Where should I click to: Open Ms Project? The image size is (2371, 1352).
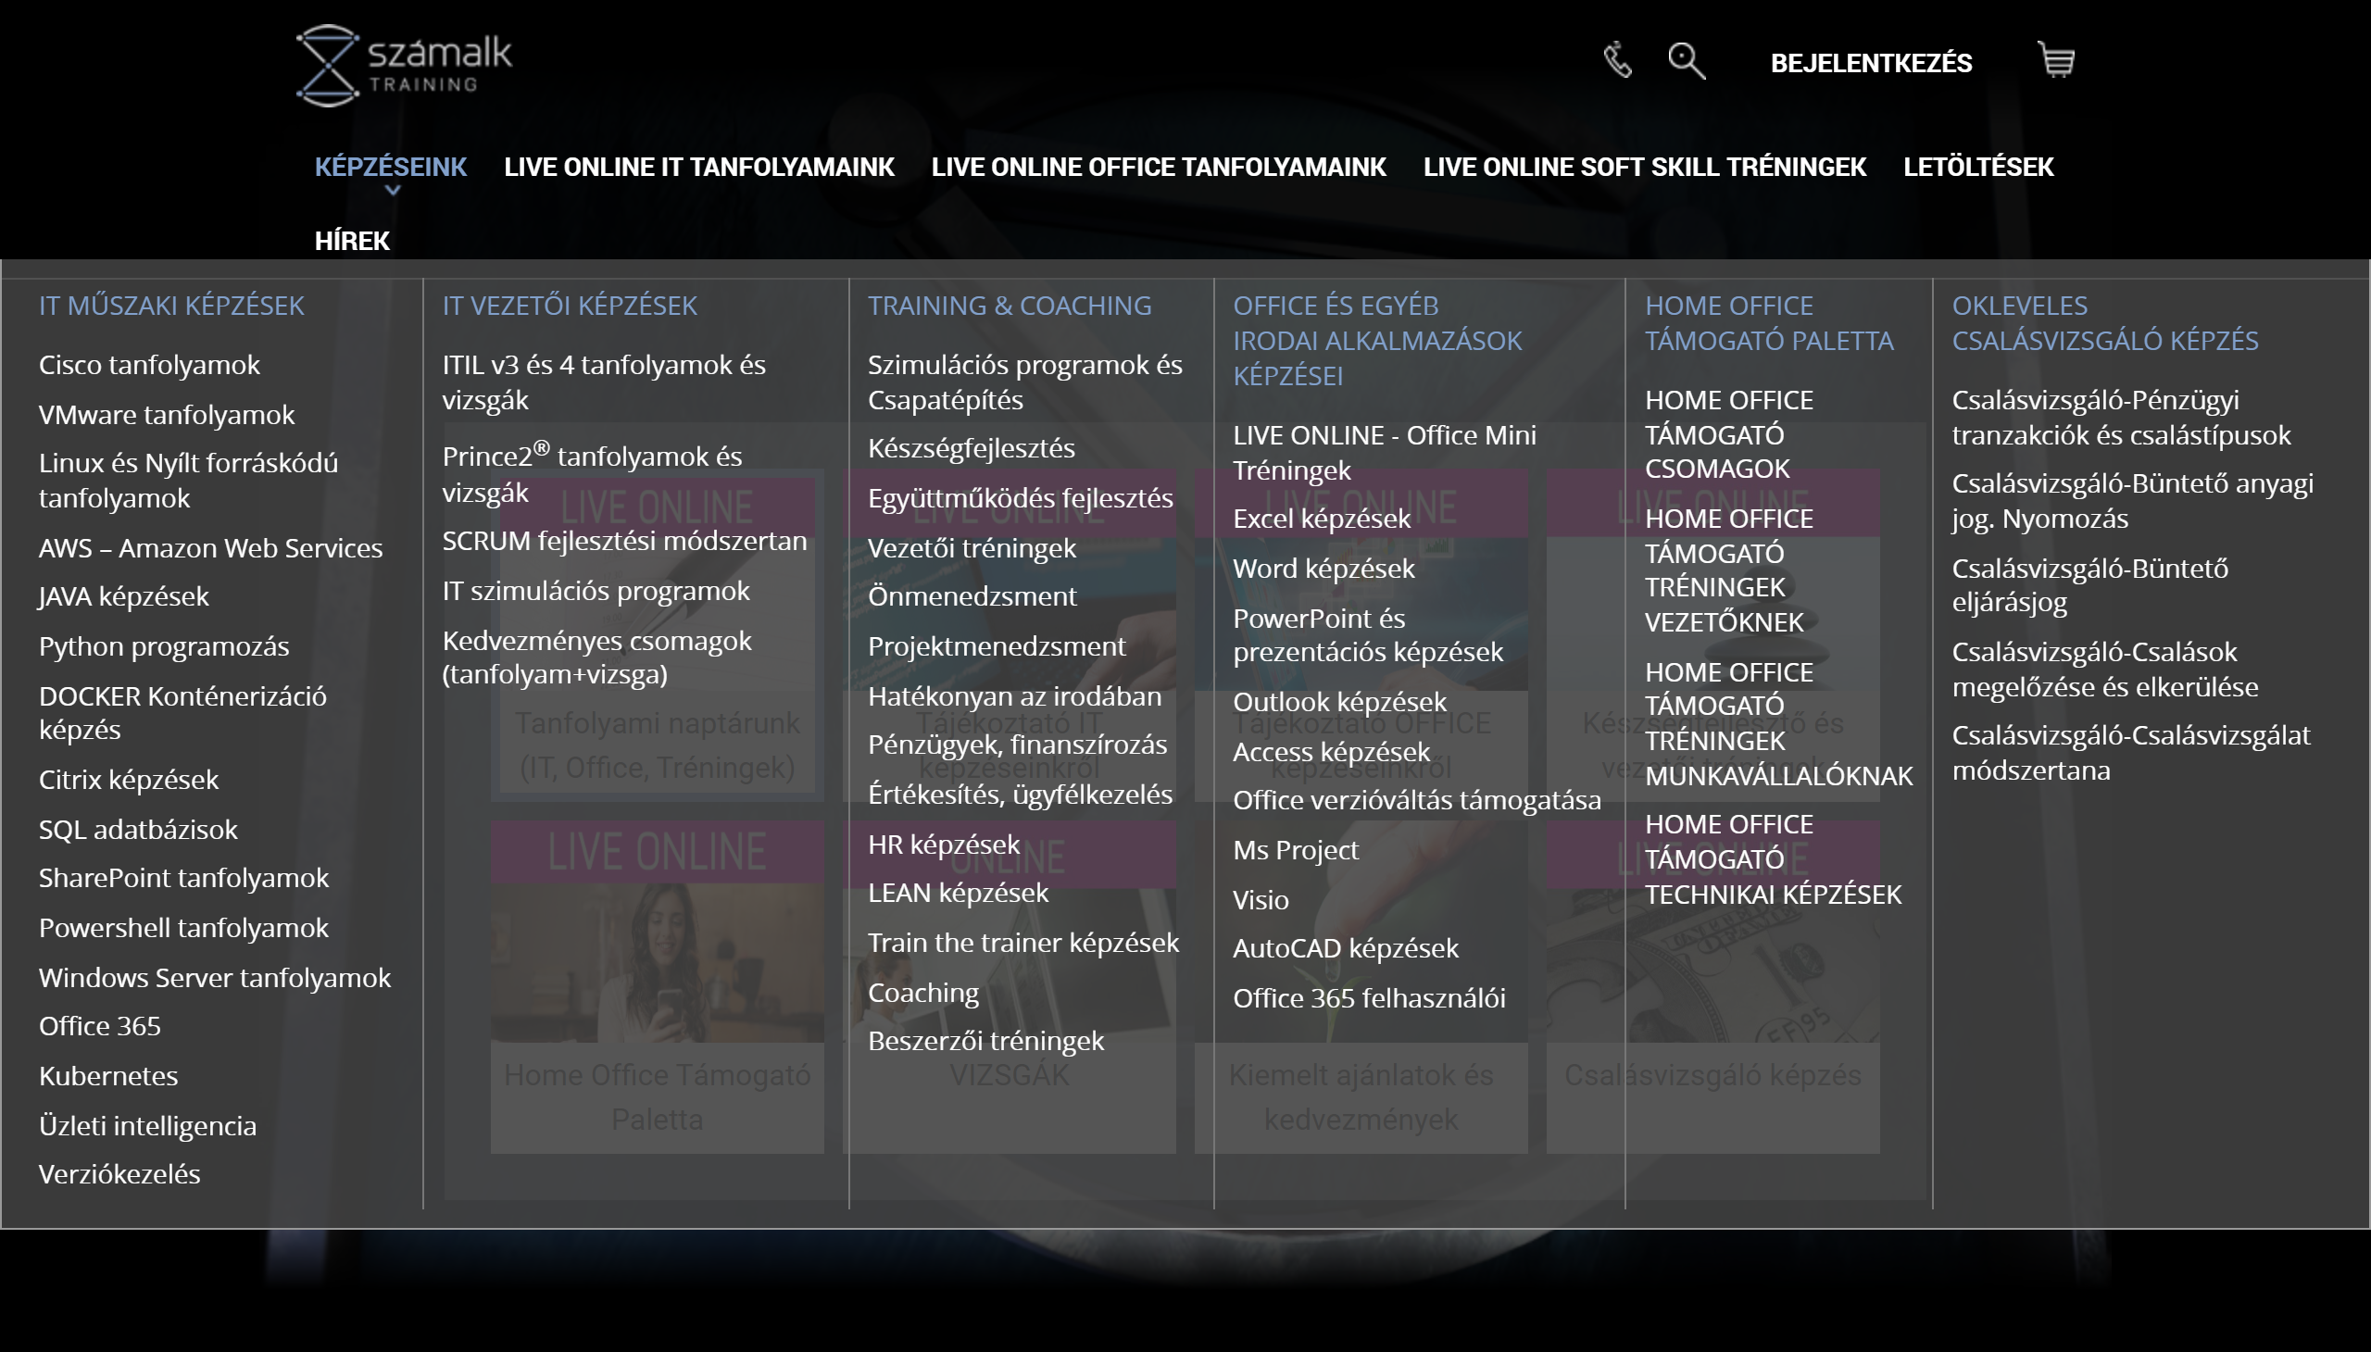1296,851
